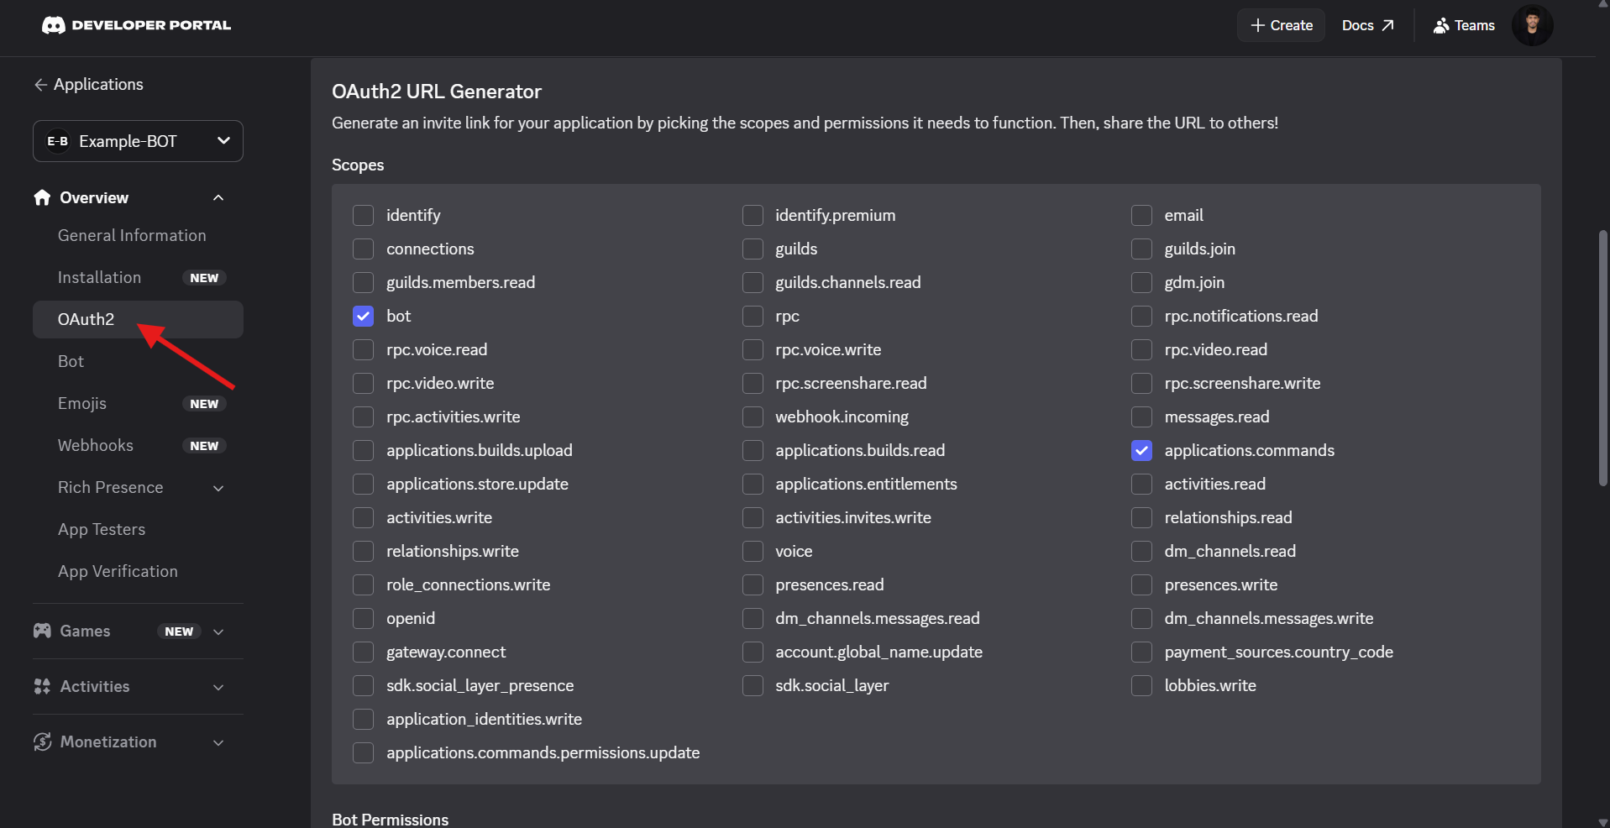1610x828 pixels.
Task: Open the Example-BOT application dropdown
Action: (x=138, y=141)
